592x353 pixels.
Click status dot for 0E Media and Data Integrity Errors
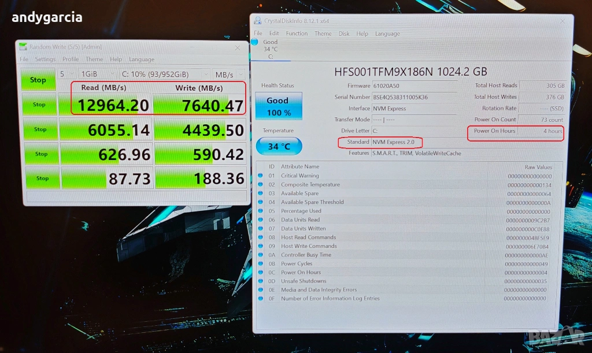260,289
